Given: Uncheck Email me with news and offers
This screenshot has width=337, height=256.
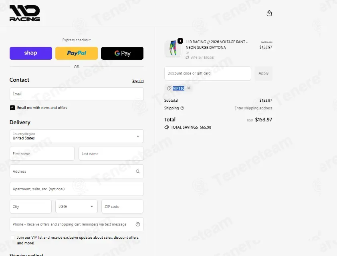Looking at the screenshot, I should [x=12, y=108].
